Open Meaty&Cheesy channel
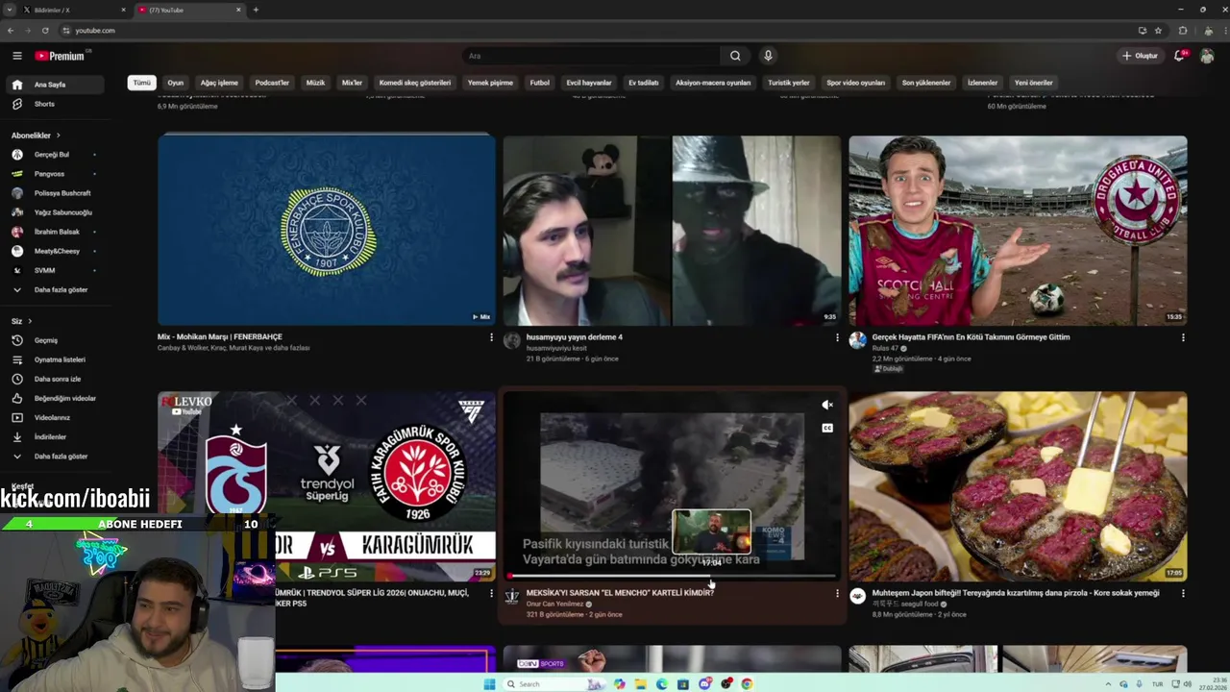This screenshot has width=1230, height=692. (58, 251)
